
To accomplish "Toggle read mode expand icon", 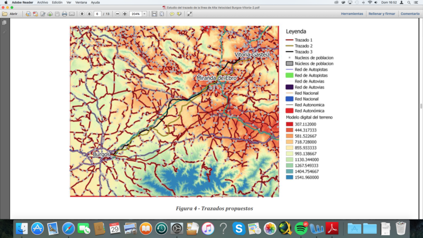I will (x=189, y=14).
